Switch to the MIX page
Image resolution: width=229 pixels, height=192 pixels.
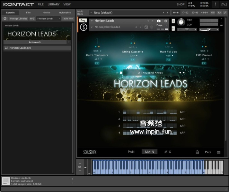(x=168, y=152)
